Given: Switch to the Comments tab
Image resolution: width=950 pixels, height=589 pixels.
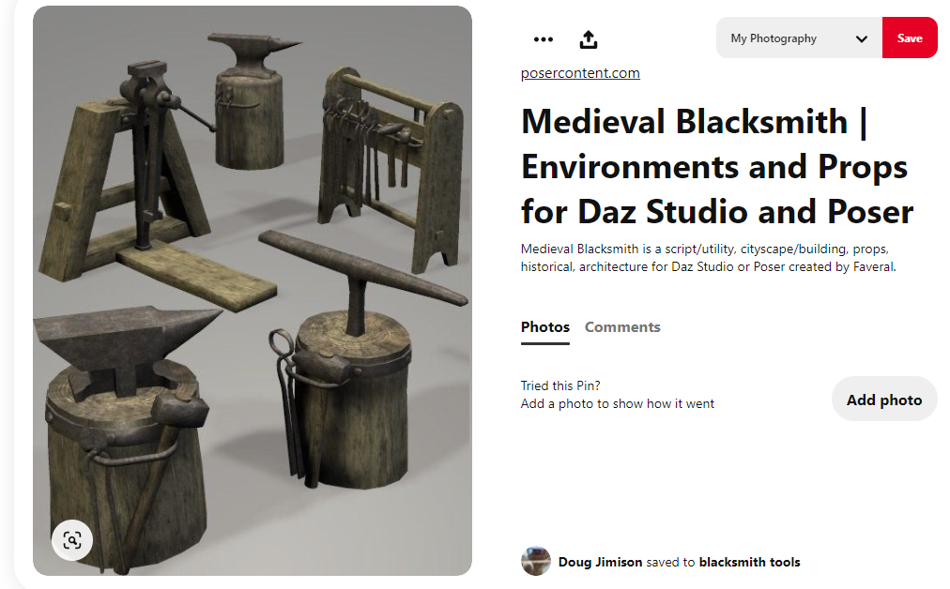Looking at the screenshot, I should (x=622, y=327).
